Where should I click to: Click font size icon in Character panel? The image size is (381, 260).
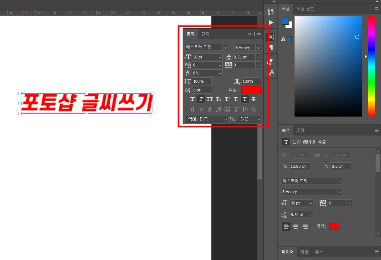[187, 57]
